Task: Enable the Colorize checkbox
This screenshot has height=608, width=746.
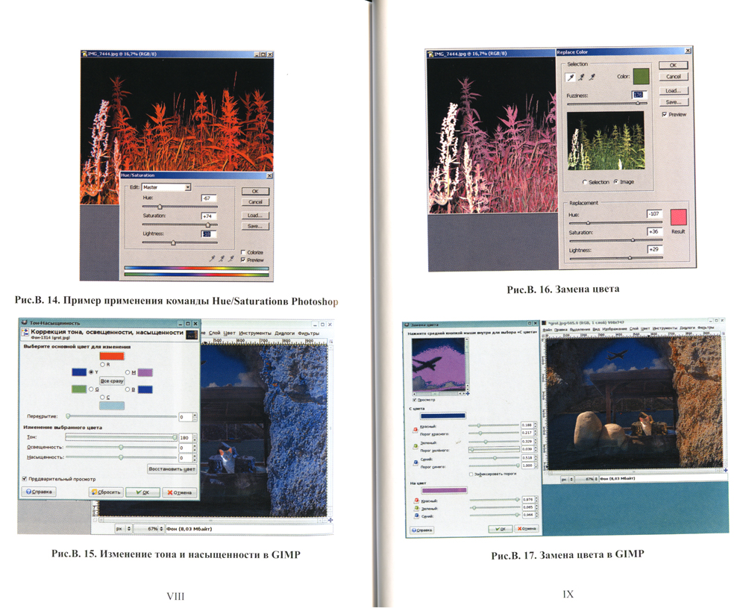Action: click(x=243, y=253)
